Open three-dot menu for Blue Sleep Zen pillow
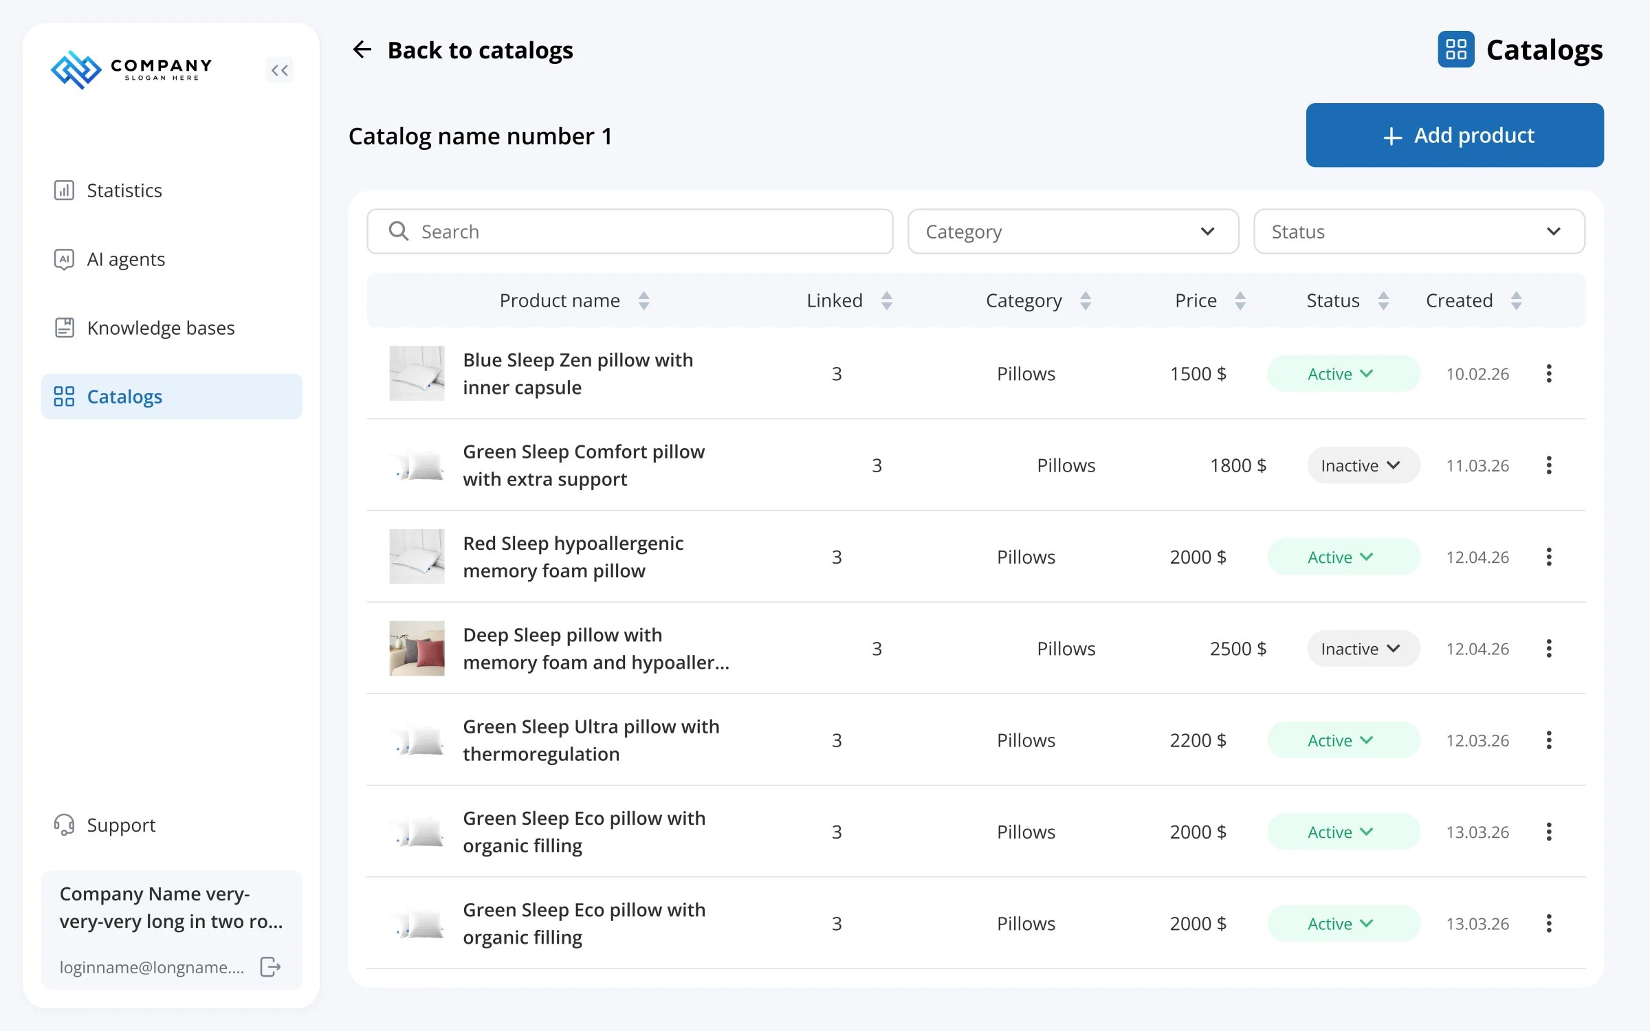 point(1549,374)
